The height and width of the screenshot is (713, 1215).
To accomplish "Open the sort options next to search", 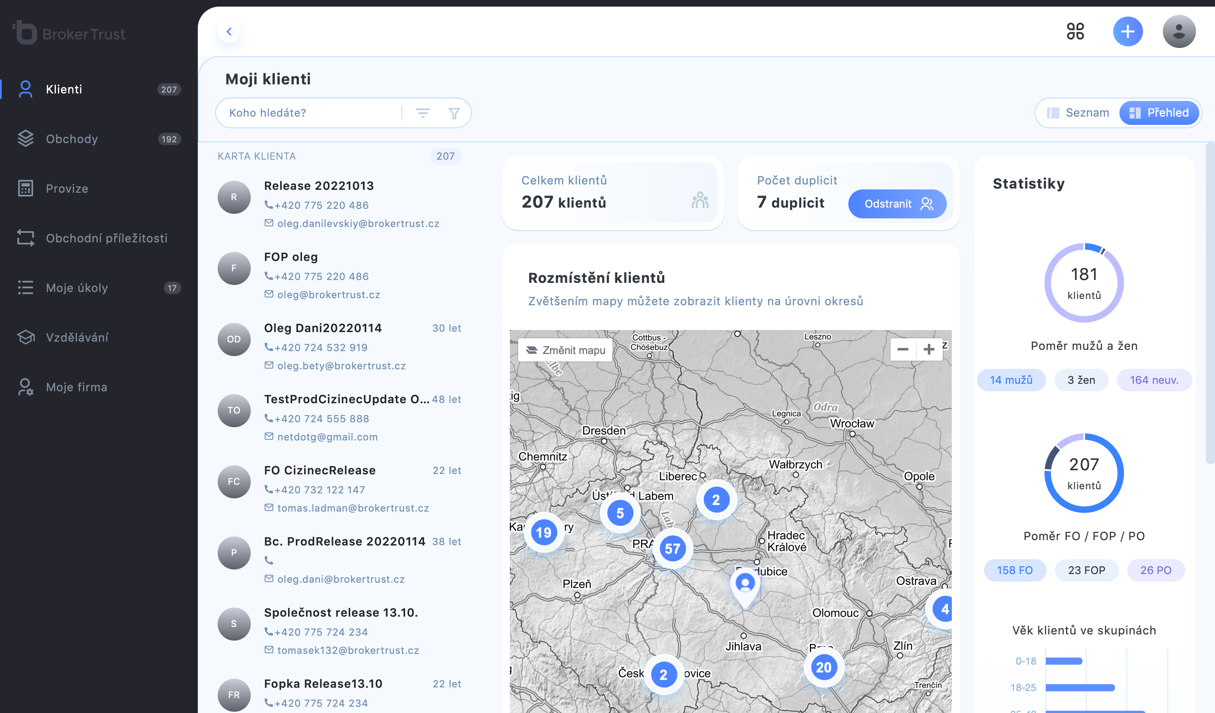I will tap(423, 113).
